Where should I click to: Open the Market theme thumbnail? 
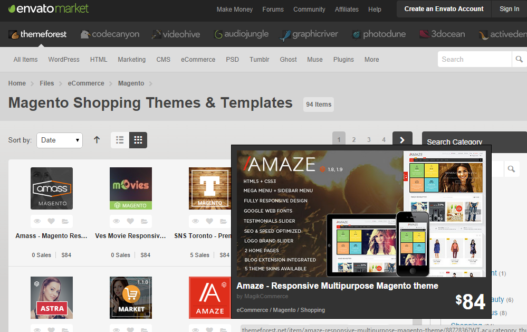click(131, 298)
